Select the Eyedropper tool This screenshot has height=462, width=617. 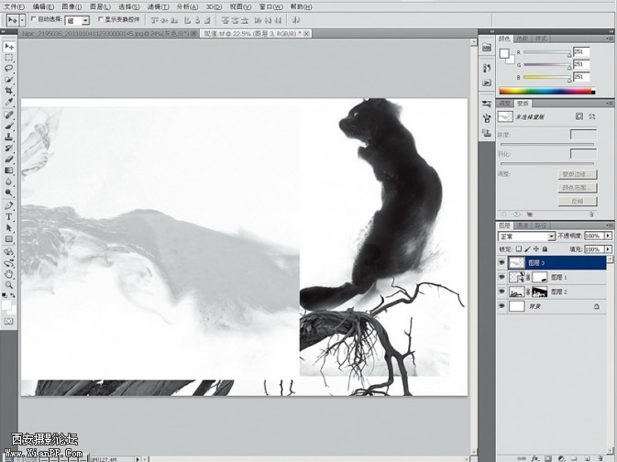[8, 102]
